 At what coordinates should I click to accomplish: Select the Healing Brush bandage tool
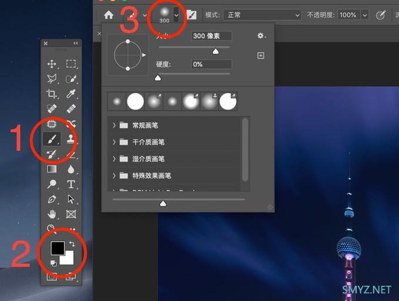(x=71, y=109)
